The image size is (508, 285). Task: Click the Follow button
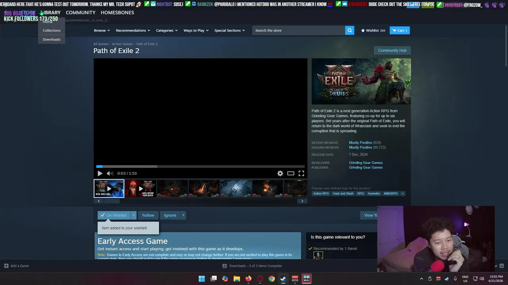tap(148, 215)
